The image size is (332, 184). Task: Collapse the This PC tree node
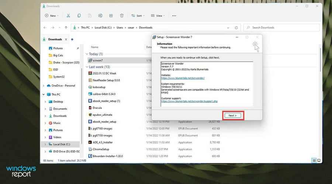[44, 95]
